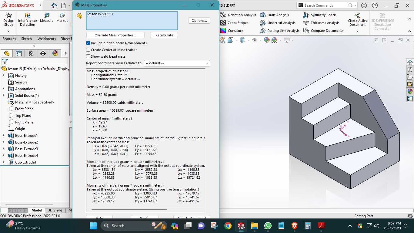Go to the SolidWorks Home icon

coord(54,5)
